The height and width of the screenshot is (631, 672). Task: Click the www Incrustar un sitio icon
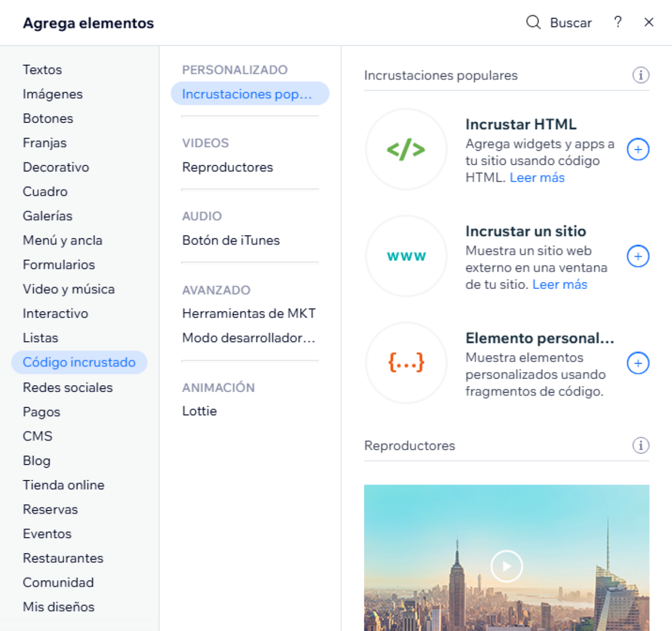click(x=406, y=256)
